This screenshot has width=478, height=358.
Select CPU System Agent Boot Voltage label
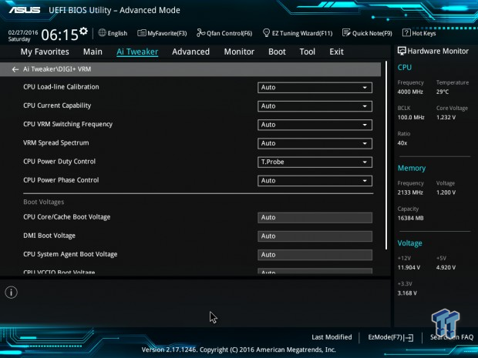point(70,254)
